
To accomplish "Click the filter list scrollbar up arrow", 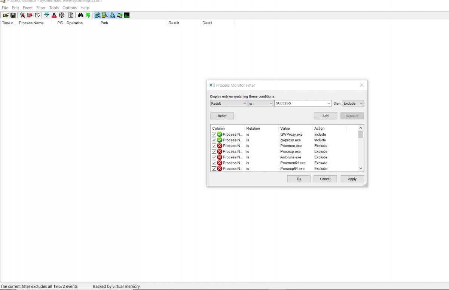I will (x=361, y=128).
